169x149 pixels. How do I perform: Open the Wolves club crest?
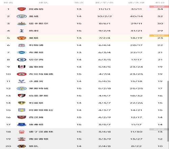pyautogui.click(x=22, y=146)
